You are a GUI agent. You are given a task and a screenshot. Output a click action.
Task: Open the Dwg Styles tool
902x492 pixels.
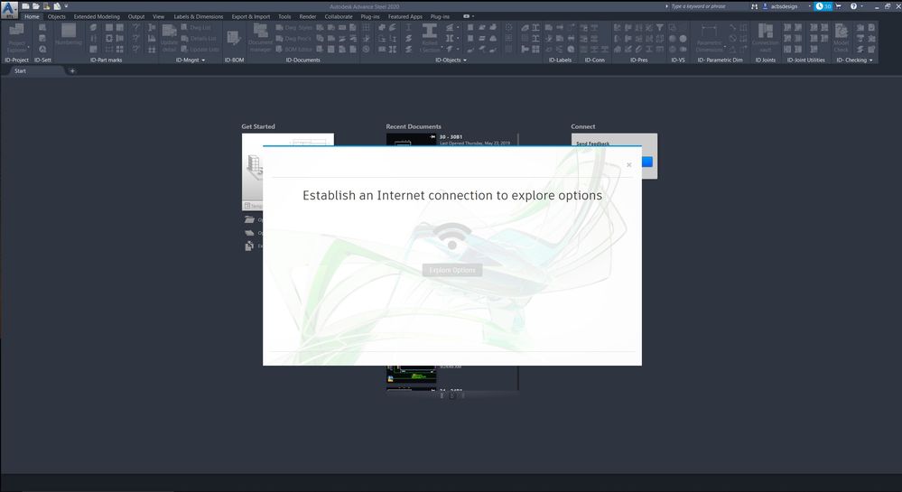coord(294,28)
